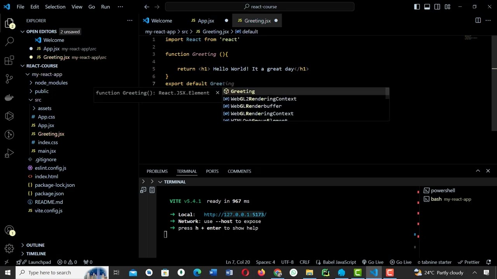Open the File menu
Image resolution: width=497 pixels, height=279 pixels.
pyautogui.click(x=21, y=7)
